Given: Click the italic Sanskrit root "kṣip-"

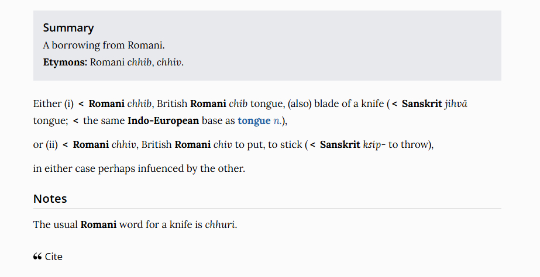Looking at the screenshot, I should 374,145.
